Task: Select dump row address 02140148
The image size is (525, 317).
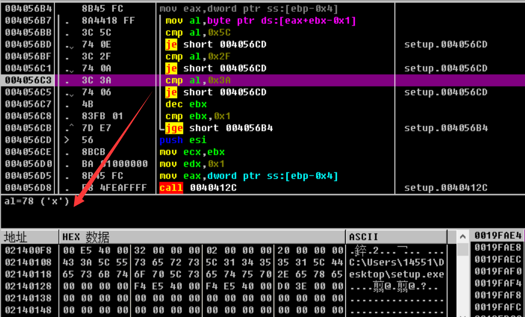Action: pyautogui.click(x=28, y=310)
